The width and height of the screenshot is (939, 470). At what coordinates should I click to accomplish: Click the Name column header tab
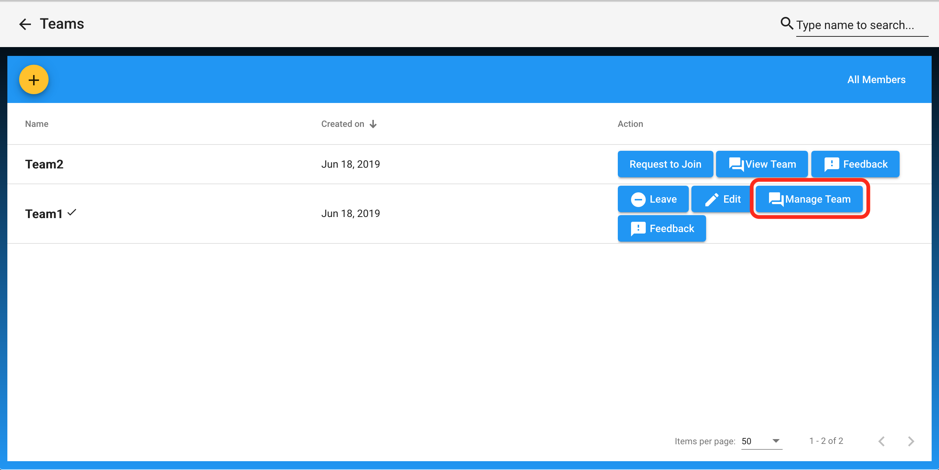tap(36, 124)
